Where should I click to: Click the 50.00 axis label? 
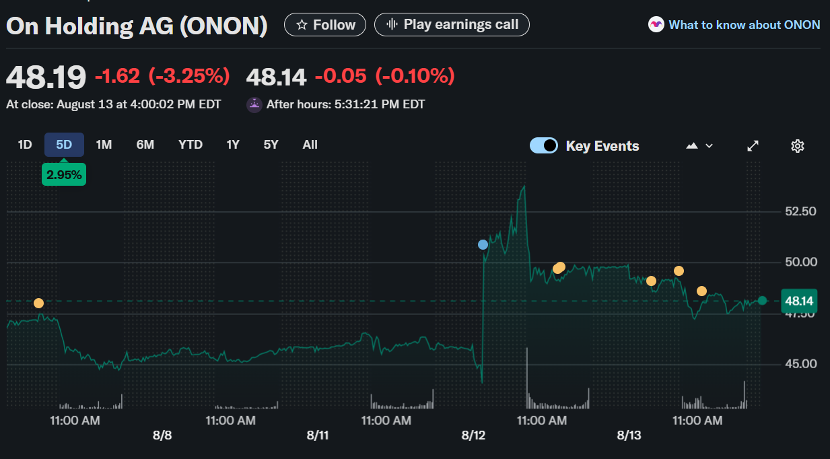[x=801, y=262]
